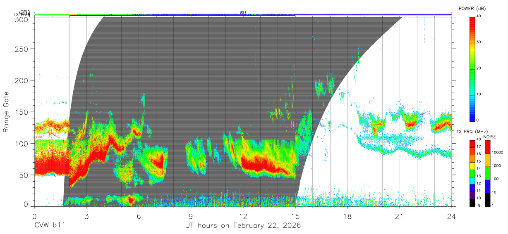Click the yellow 14–15 MHz TX FRQ swatch

(x=472, y=166)
